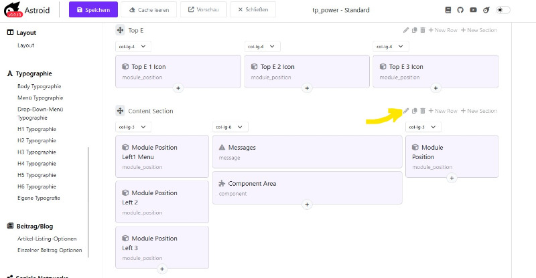Open the Beitrag/Blog sidebar heading
The height and width of the screenshot is (278, 536).
tap(30, 226)
